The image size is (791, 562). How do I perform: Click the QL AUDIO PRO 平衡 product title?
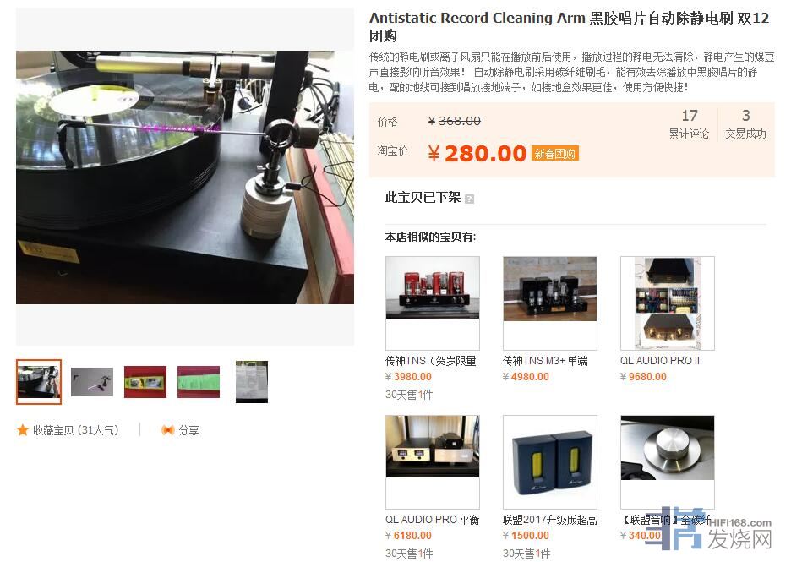[433, 520]
